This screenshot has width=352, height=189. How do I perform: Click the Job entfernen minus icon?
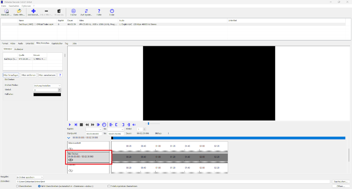46,12
